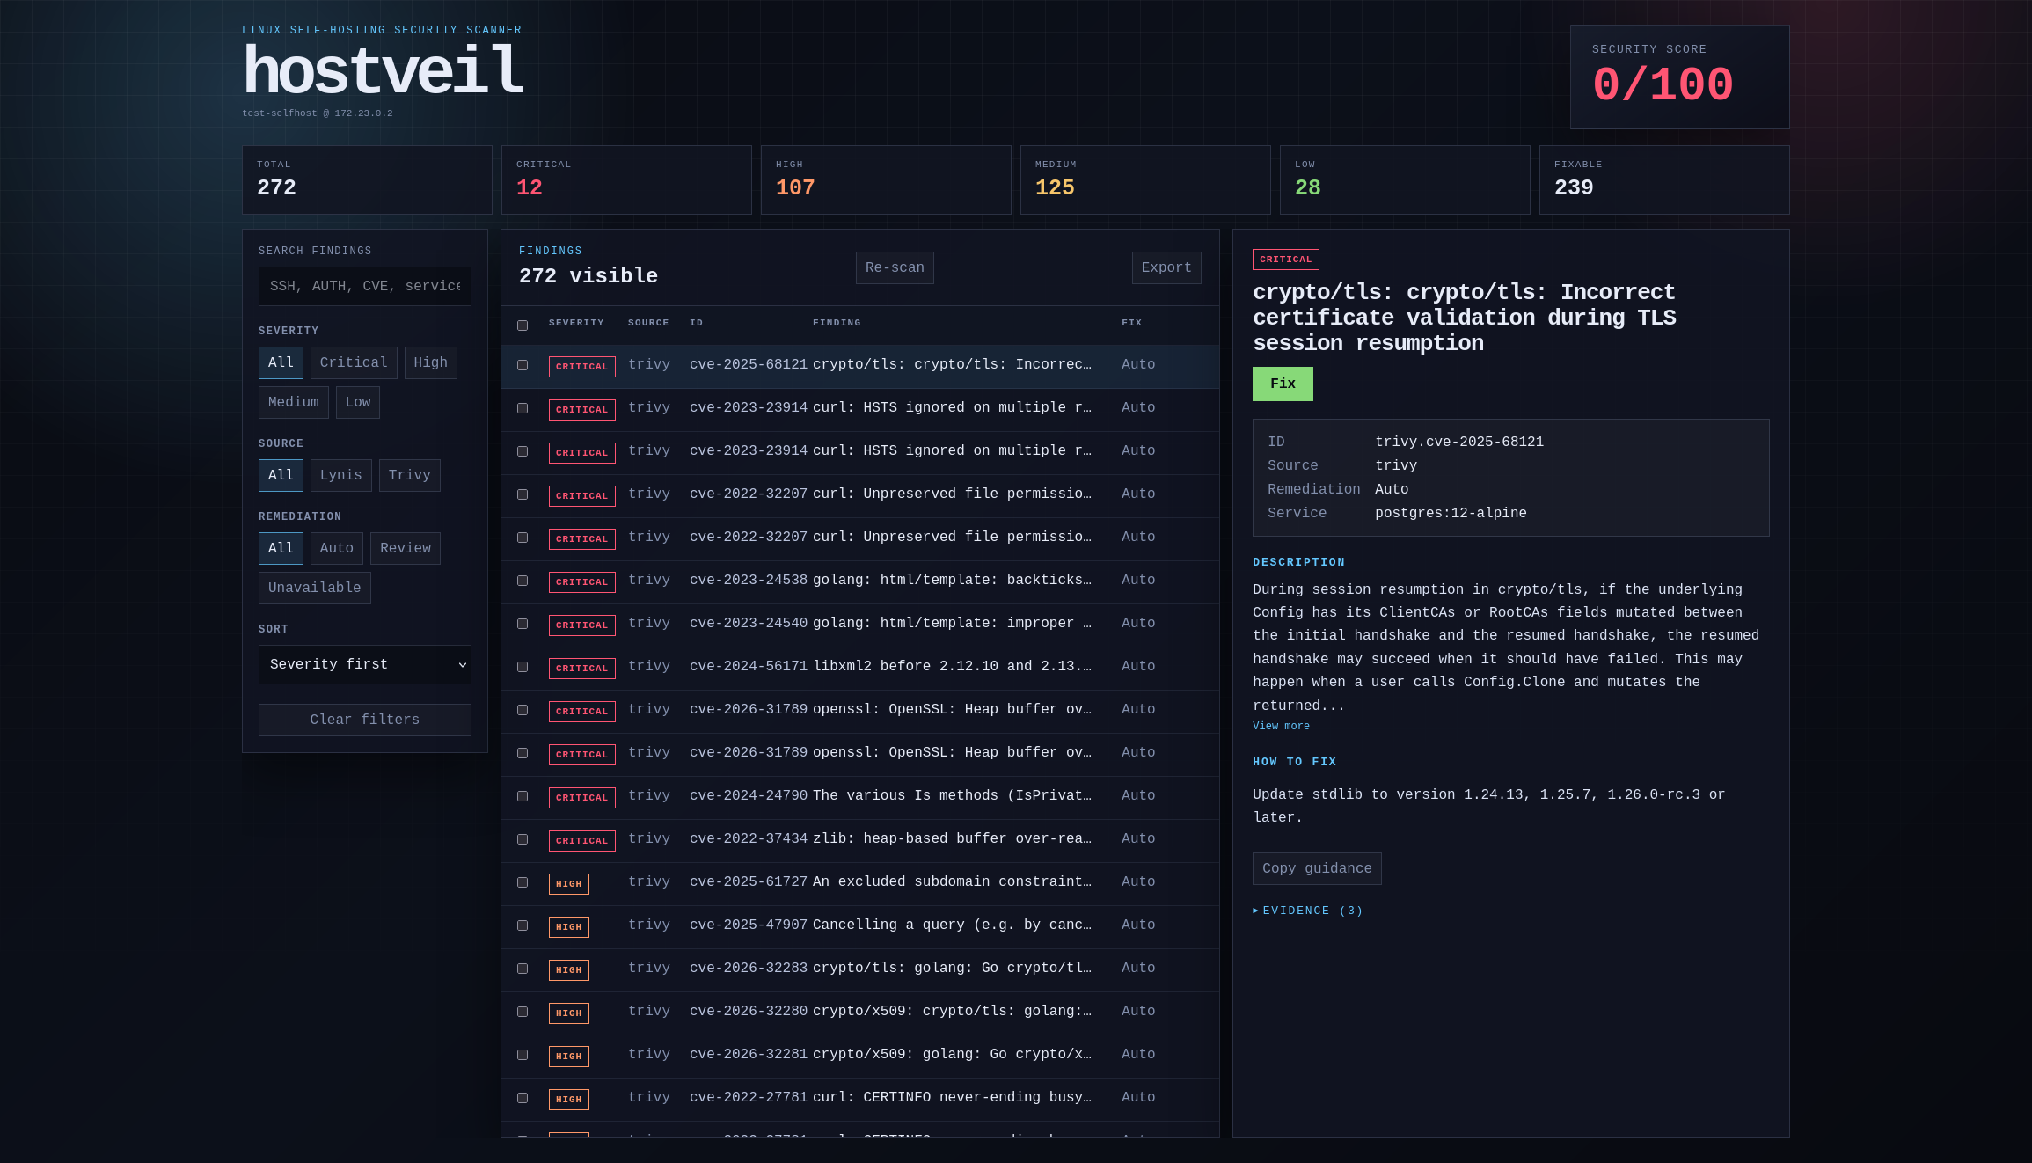Image resolution: width=2032 pixels, height=1163 pixels.
Task: Sort by the Severity column header
Action: tap(576, 323)
